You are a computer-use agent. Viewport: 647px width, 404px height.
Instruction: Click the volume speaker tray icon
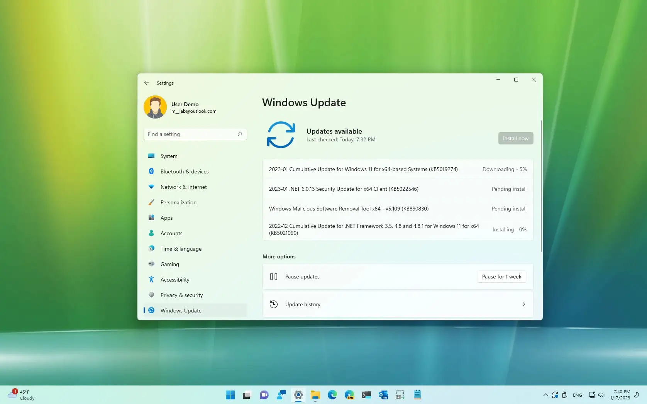tap(601, 395)
